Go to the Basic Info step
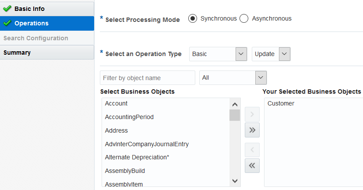363x190 pixels. click(x=29, y=9)
